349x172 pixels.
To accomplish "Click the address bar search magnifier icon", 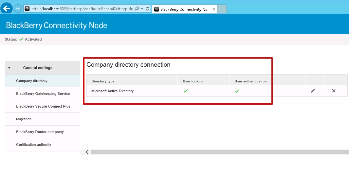I will pyautogui.click(x=137, y=9).
